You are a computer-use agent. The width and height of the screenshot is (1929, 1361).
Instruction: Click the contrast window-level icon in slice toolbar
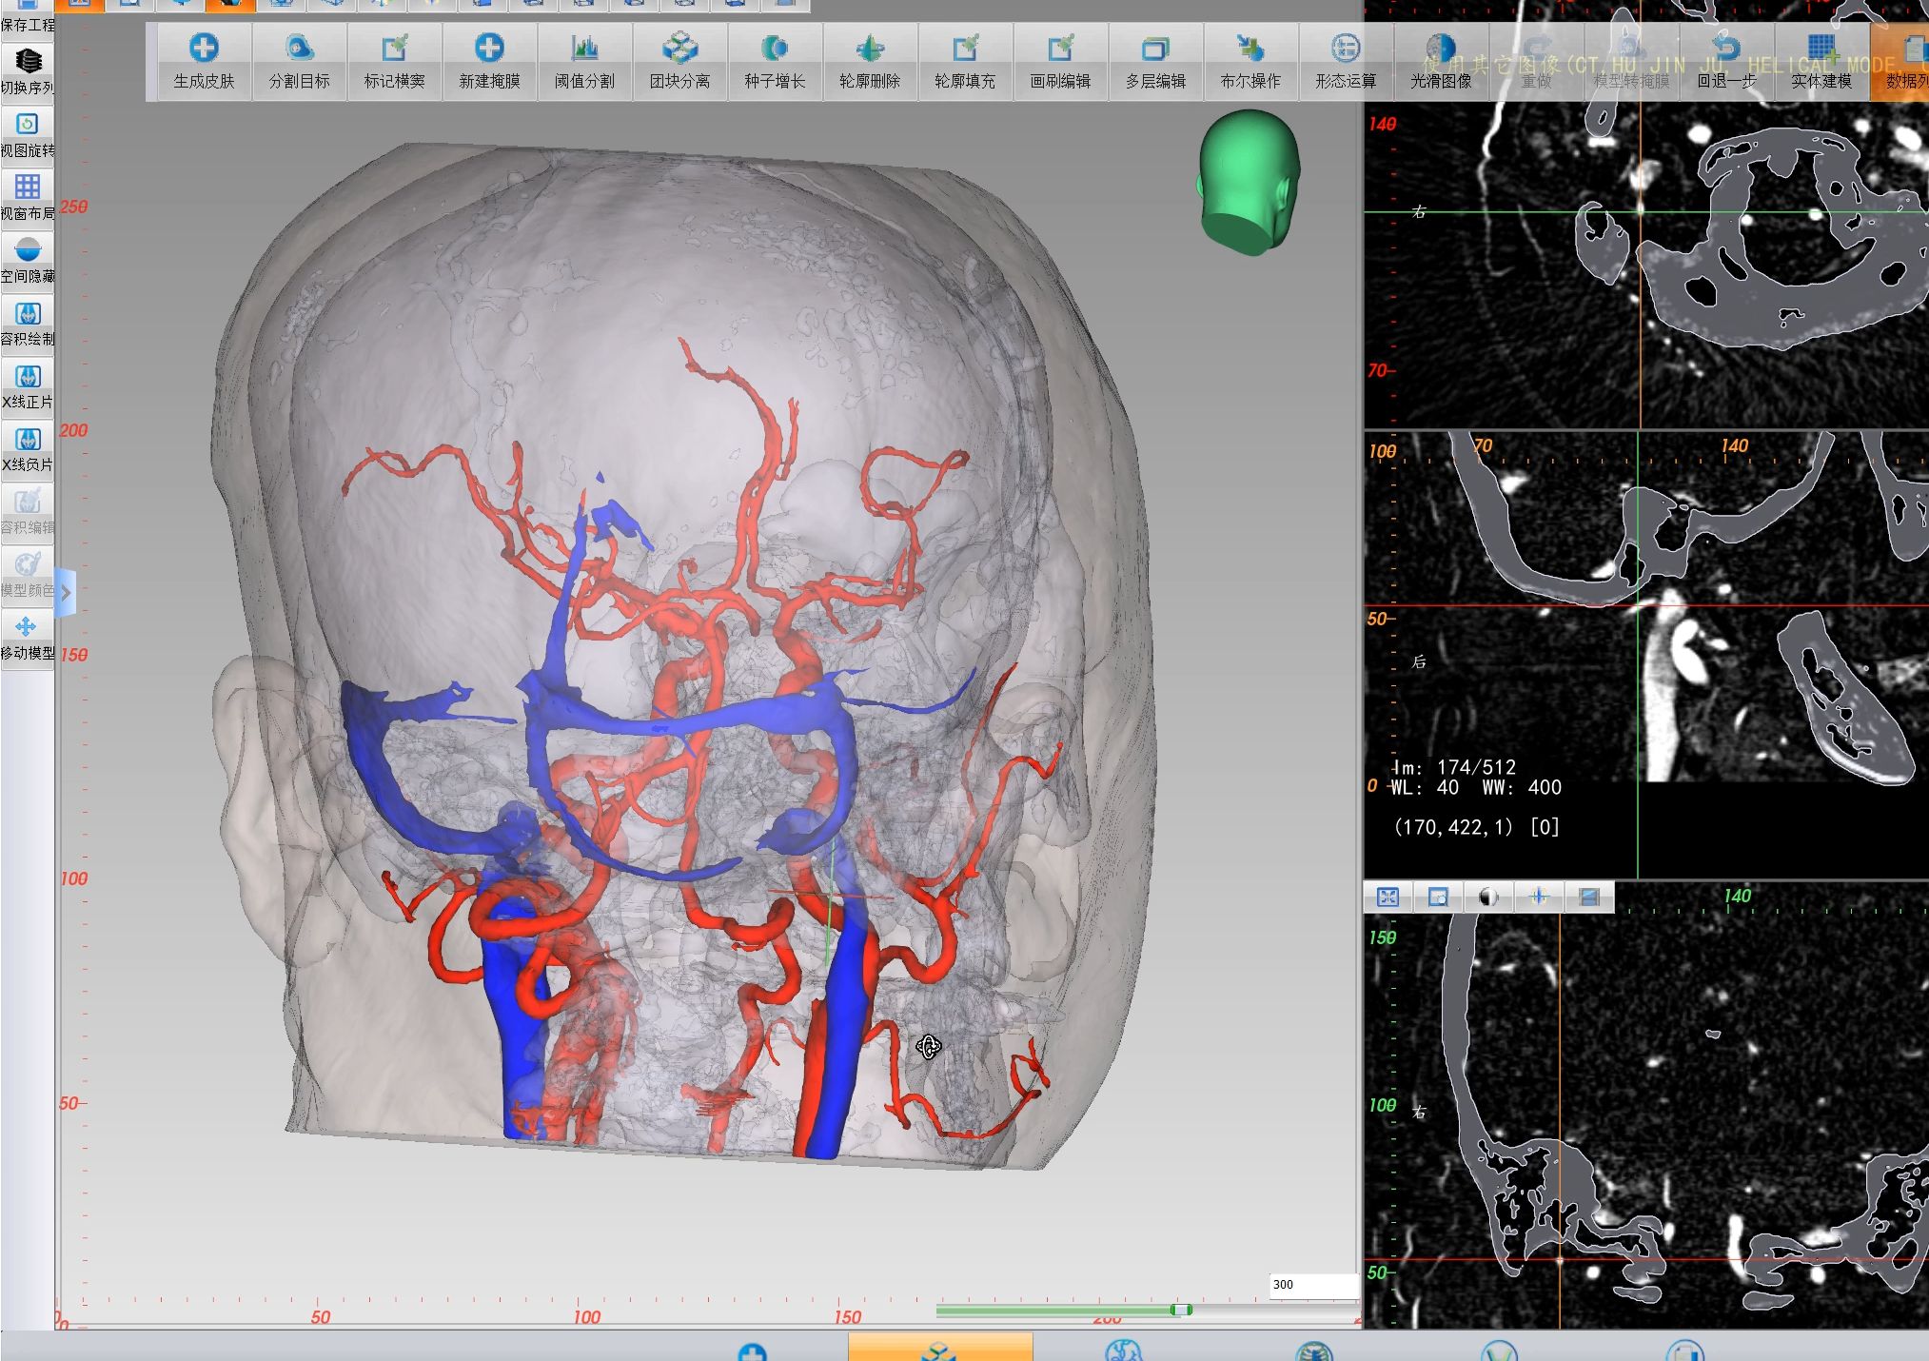coord(1488,897)
